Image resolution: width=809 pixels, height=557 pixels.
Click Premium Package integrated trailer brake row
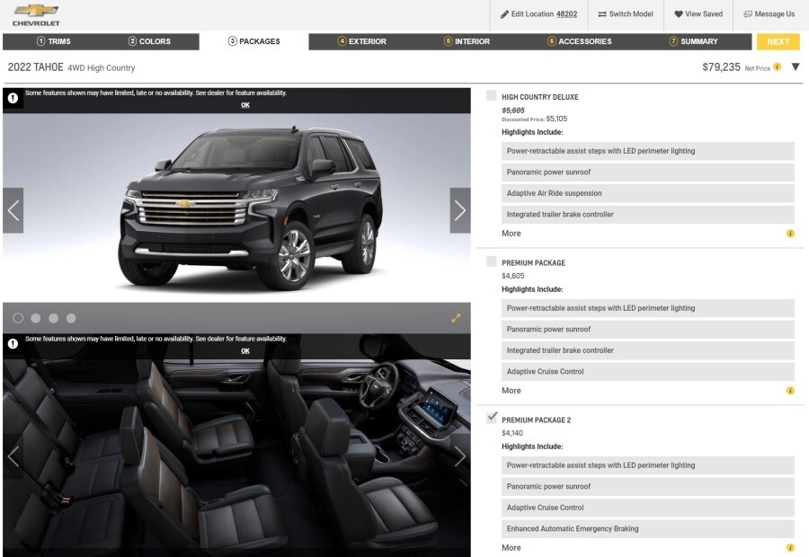click(647, 350)
